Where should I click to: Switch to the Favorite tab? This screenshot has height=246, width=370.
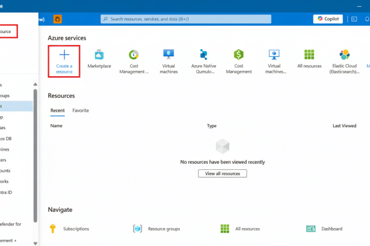(81, 110)
